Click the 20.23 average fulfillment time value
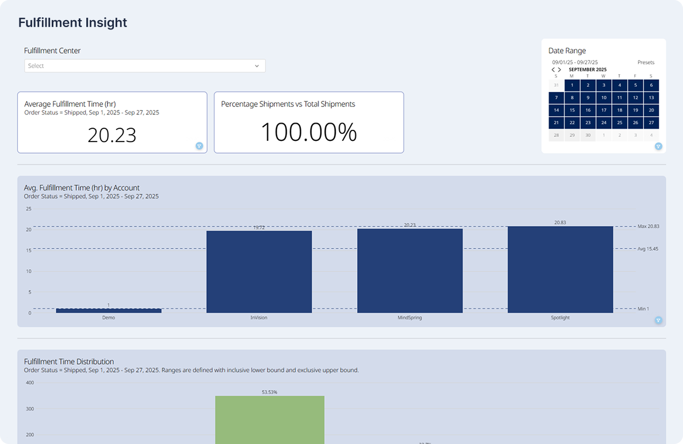Viewport: 683px width, 444px height. pos(112,135)
